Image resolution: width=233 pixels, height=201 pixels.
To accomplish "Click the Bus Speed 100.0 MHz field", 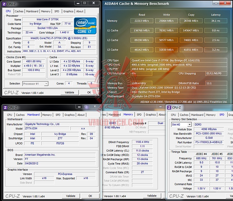I will [x=34, y=70].
